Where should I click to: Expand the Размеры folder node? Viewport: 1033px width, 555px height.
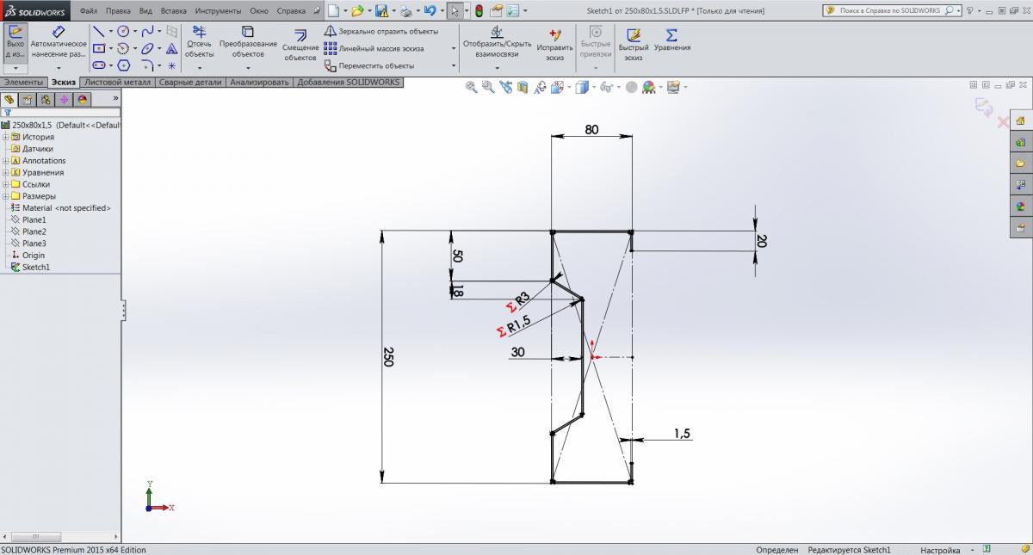click(x=6, y=196)
